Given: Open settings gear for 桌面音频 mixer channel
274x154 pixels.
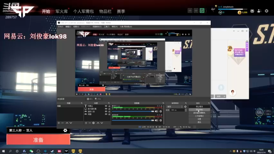Looking at the screenshot, I should (161, 120).
